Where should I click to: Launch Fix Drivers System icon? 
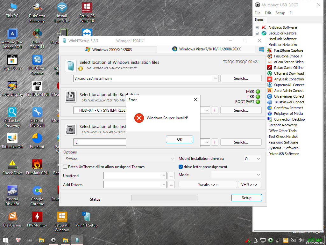click(x=37, y=65)
